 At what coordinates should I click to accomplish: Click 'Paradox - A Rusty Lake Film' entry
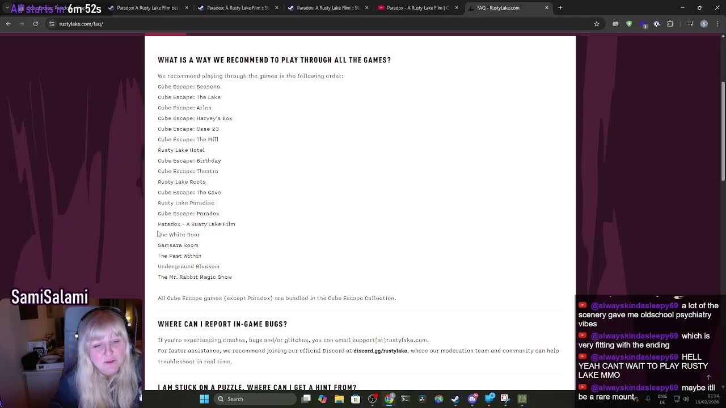[196, 224]
